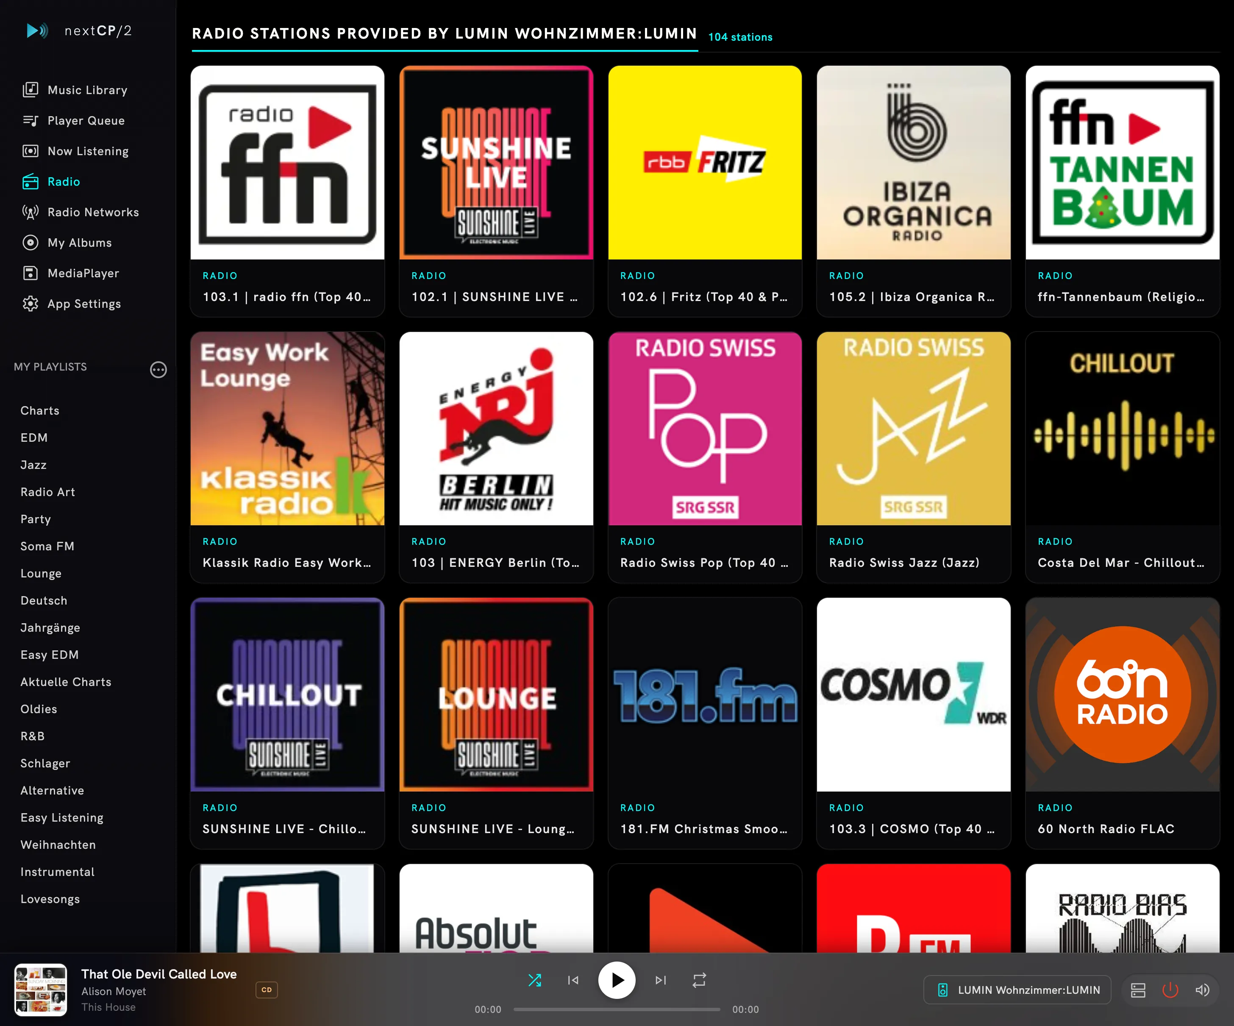Screen dimensions: 1234x1026
Task: Play SUNSHINE LIVE Chillout station thumbnail
Action: (287, 694)
